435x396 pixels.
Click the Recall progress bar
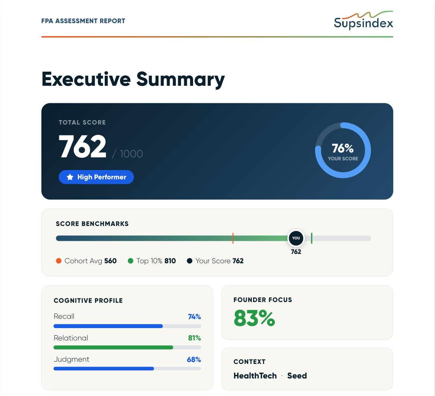click(127, 326)
